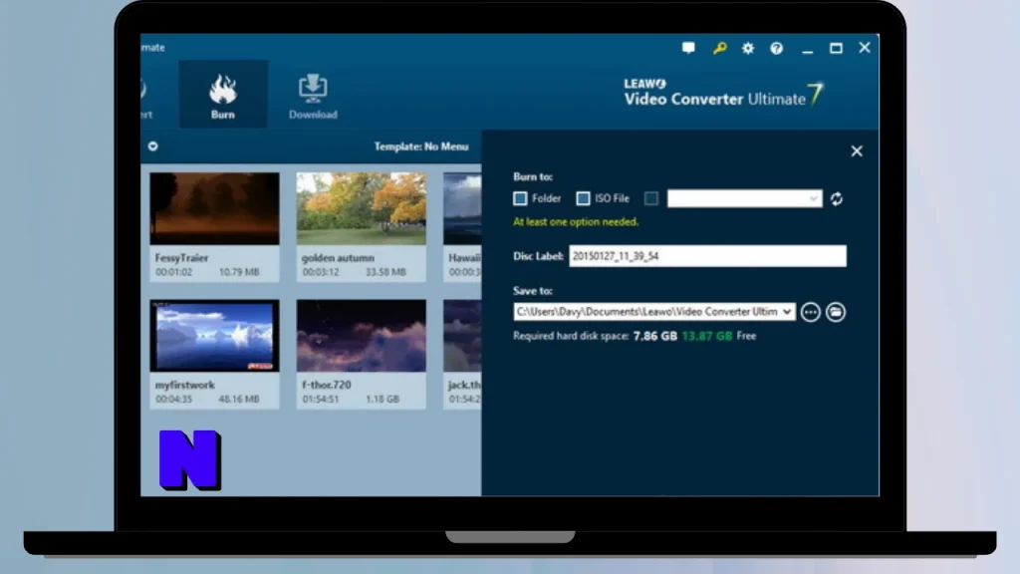Click the 10.79 MB size of FessyTraier
The width and height of the screenshot is (1020, 574).
coord(239,272)
